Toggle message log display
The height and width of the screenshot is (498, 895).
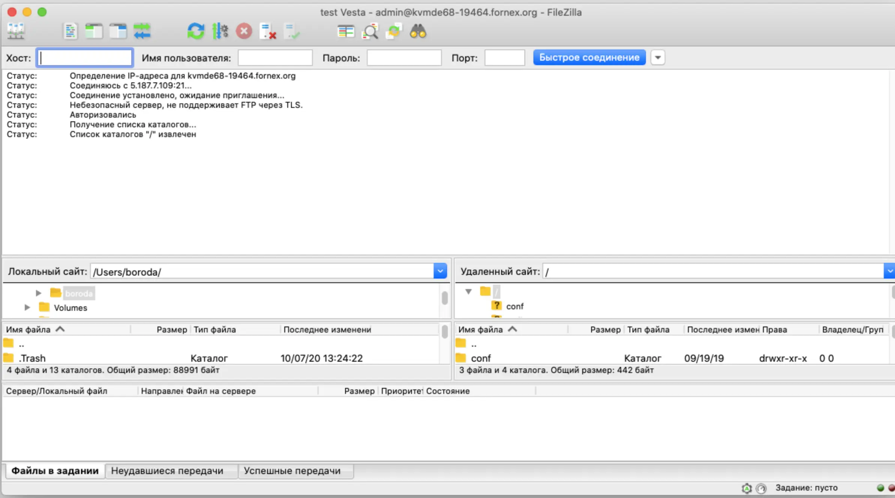70,31
